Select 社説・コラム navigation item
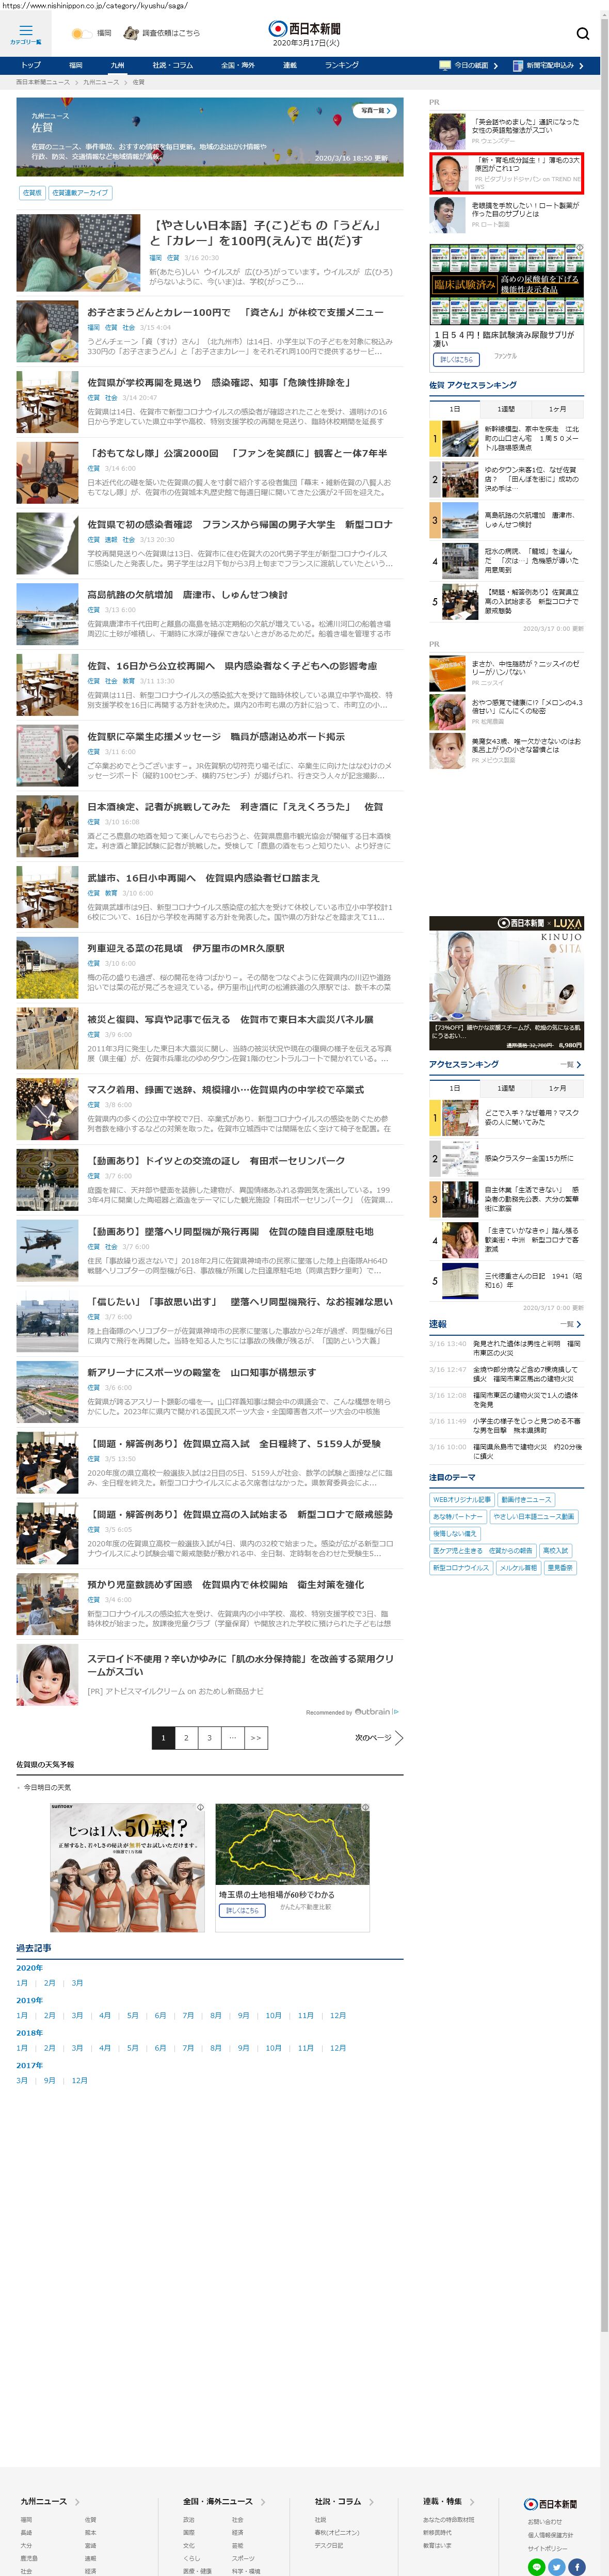609x2576 pixels. (173, 65)
